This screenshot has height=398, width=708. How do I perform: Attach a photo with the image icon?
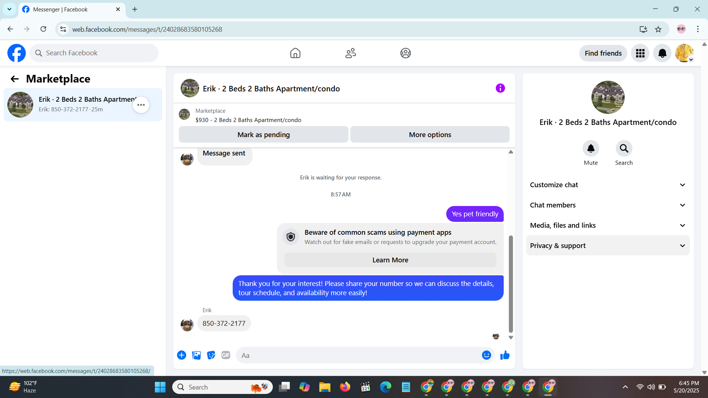(x=197, y=355)
